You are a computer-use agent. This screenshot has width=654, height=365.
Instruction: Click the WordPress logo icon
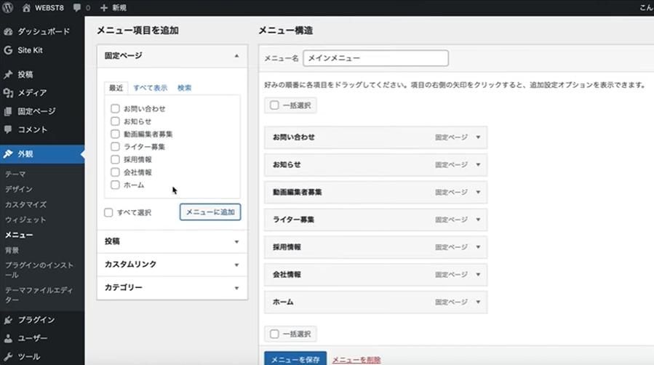(x=7, y=7)
